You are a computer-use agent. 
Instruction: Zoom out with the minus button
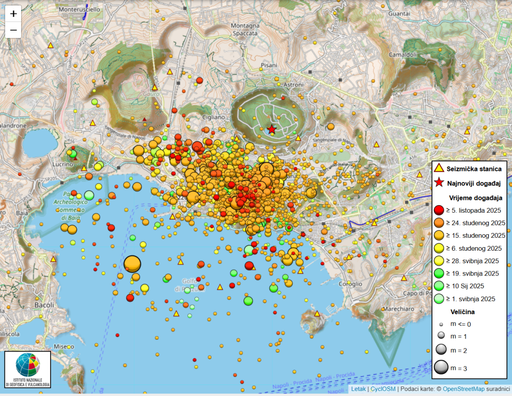click(13, 30)
